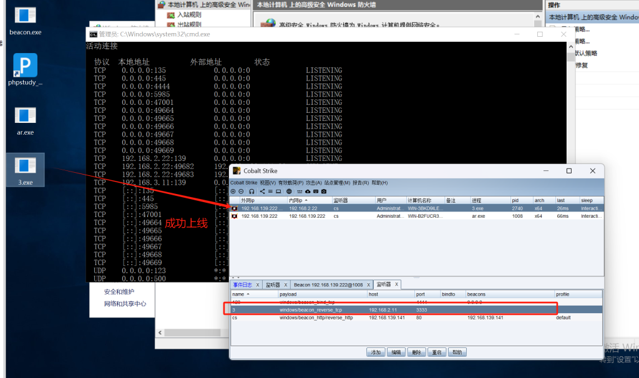The height and width of the screenshot is (378, 639).
Task: Open the 攻击(A) menu
Action: [314, 183]
